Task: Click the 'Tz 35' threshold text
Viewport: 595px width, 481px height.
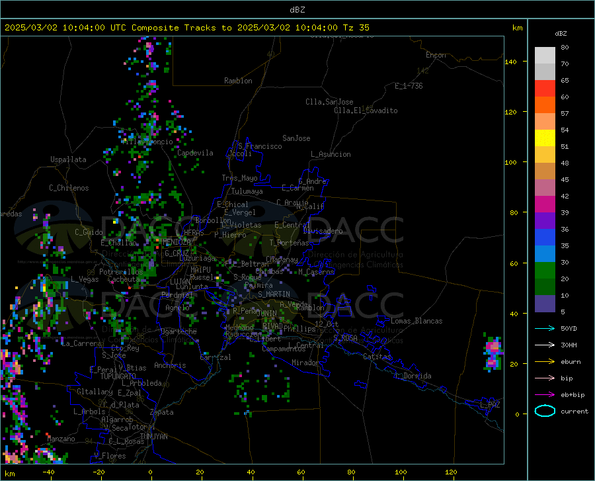Action: pos(356,28)
